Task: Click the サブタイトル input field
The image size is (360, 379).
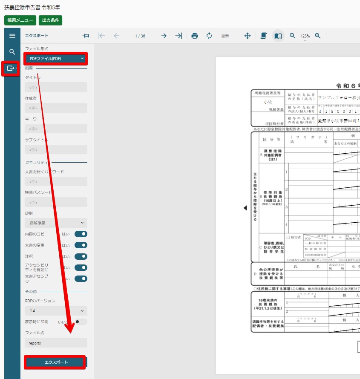Action: pyautogui.click(x=56, y=149)
